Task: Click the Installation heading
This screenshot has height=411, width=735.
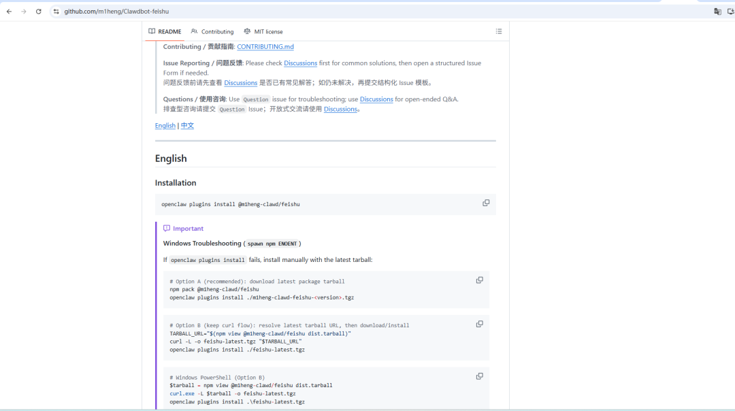Action: (176, 183)
